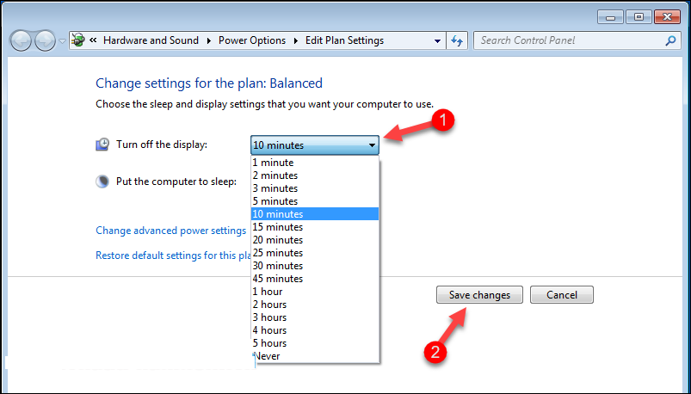Click the Back navigation arrow button
The height and width of the screenshot is (394, 691).
[22, 40]
